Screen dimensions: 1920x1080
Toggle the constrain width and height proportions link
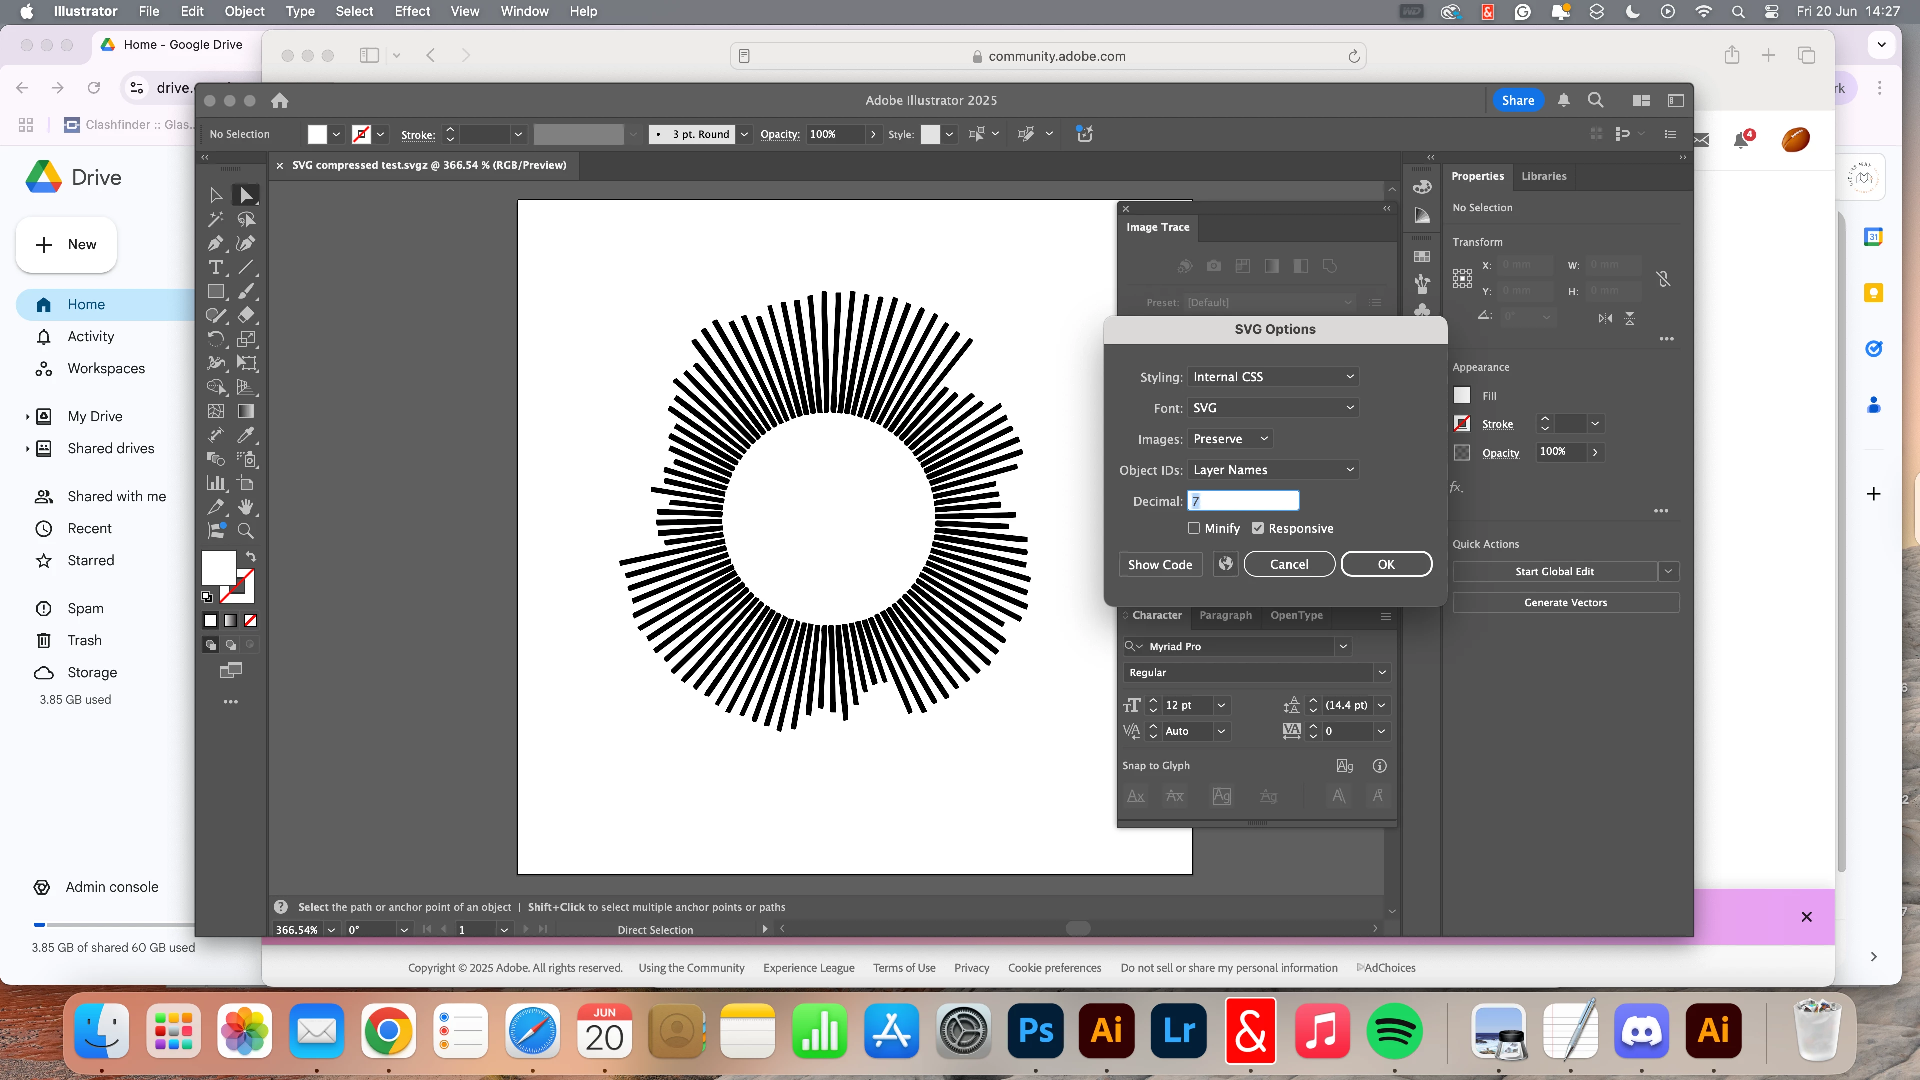(1663, 279)
